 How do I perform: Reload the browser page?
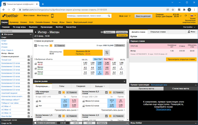14,10
